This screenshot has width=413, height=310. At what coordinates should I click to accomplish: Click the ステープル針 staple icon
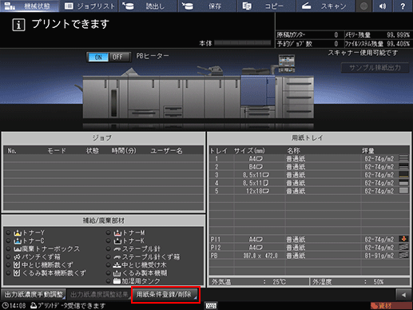click(117, 249)
